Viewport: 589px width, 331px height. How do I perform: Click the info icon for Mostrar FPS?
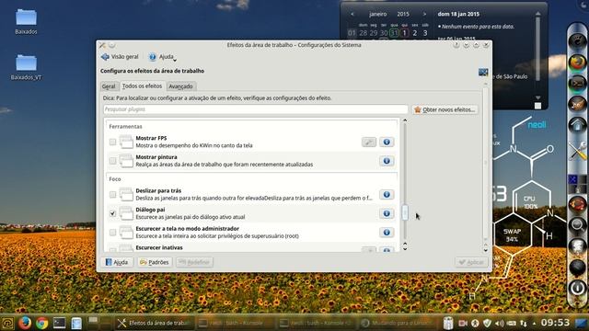(x=387, y=142)
